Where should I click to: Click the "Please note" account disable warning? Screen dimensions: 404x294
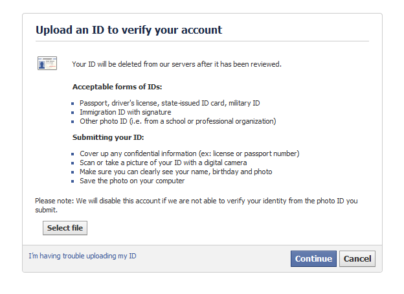pyautogui.click(x=196, y=205)
